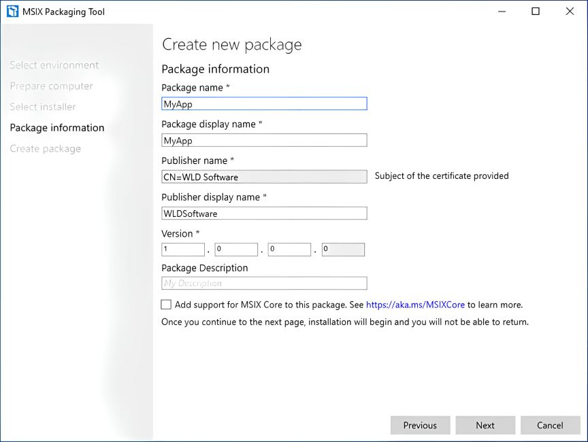588x442 pixels.
Task: Click the 'Package information' section heading
Action: (216, 69)
